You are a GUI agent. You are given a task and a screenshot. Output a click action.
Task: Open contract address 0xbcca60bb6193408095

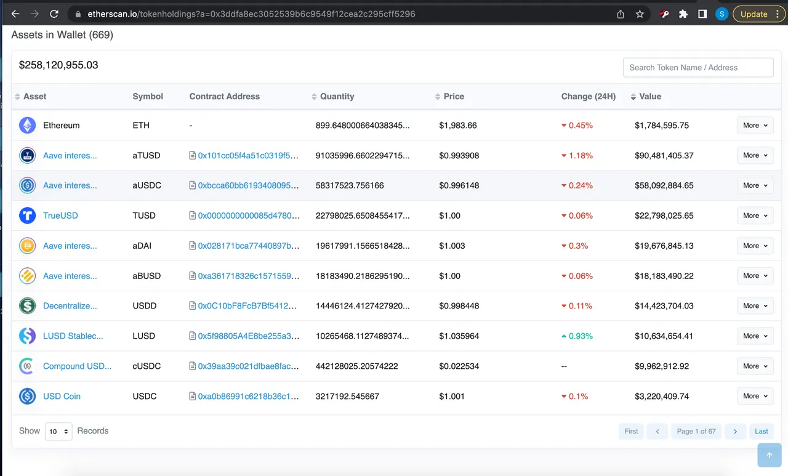[248, 185]
